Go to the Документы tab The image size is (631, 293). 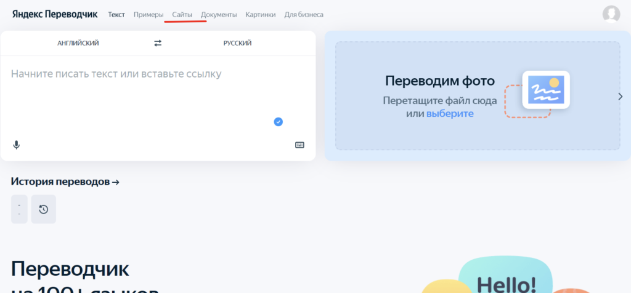point(219,15)
